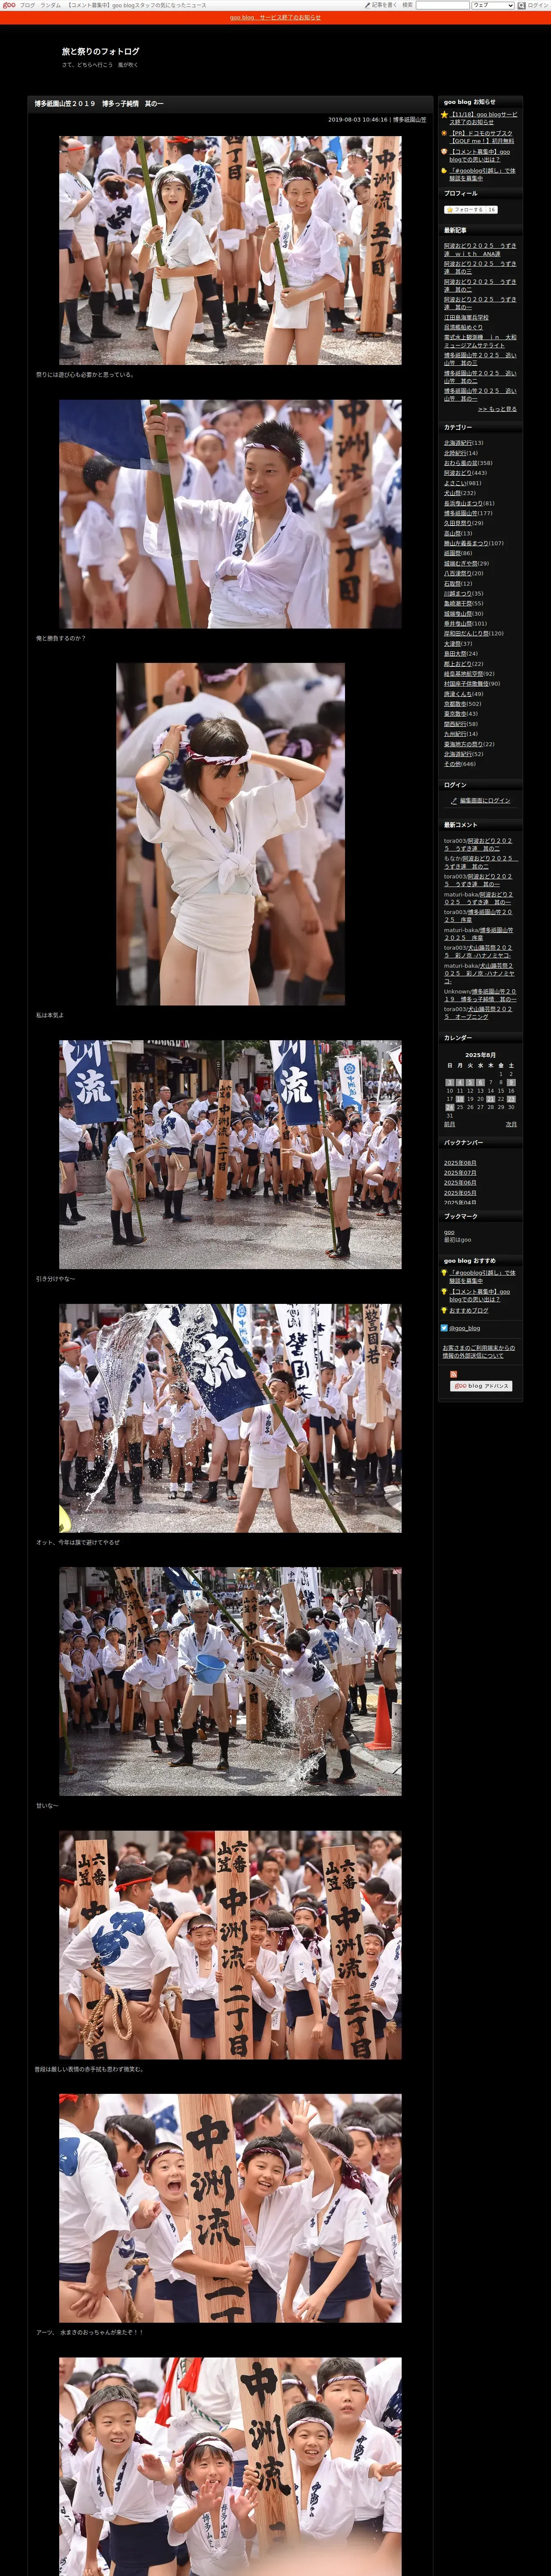Open the orange サービス終了のお知らせ banner link
Viewport: 551px width, 2576px height.
[x=275, y=17]
